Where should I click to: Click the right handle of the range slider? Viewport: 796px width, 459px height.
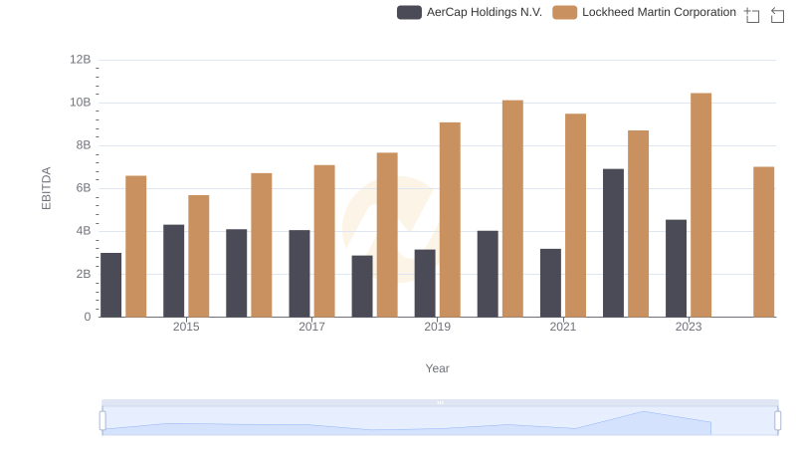click(x=778, y=421)
